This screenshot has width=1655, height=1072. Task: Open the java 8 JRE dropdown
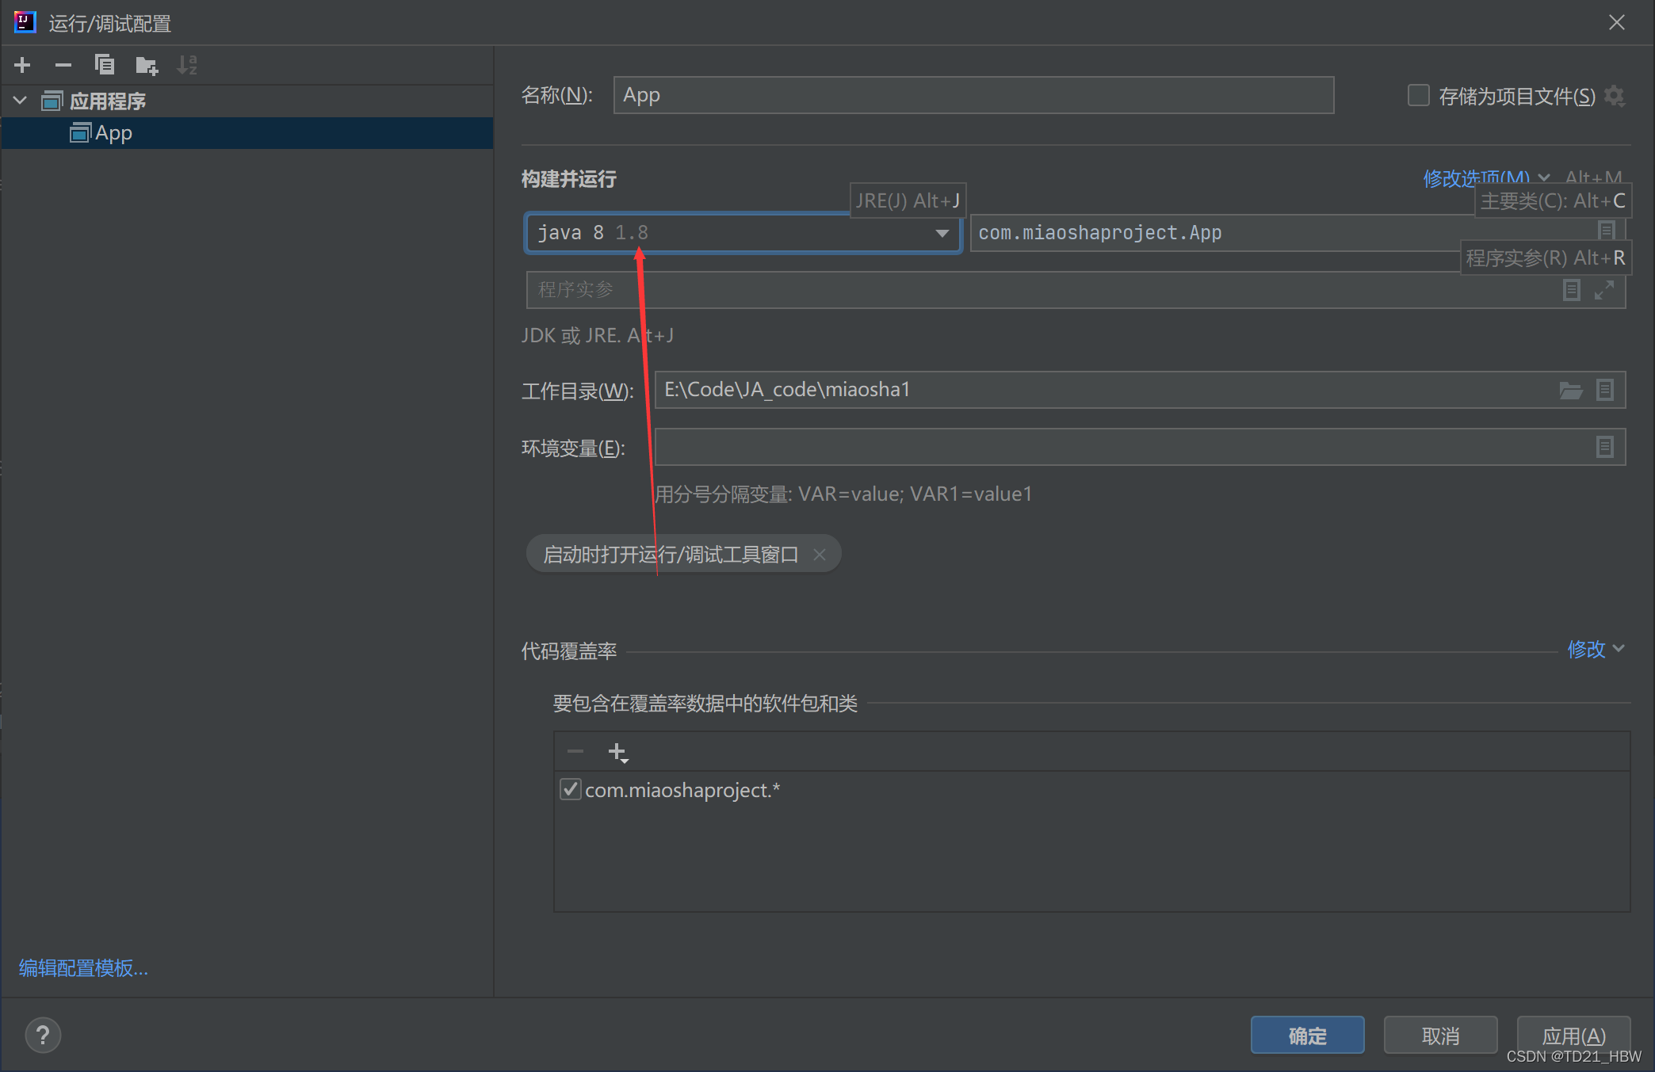[x=942, y=233]
